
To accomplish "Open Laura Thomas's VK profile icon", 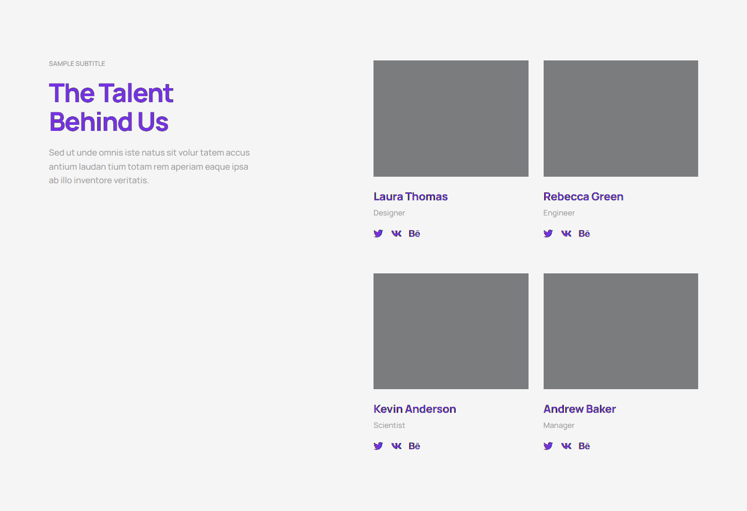I will pos(396,234).
